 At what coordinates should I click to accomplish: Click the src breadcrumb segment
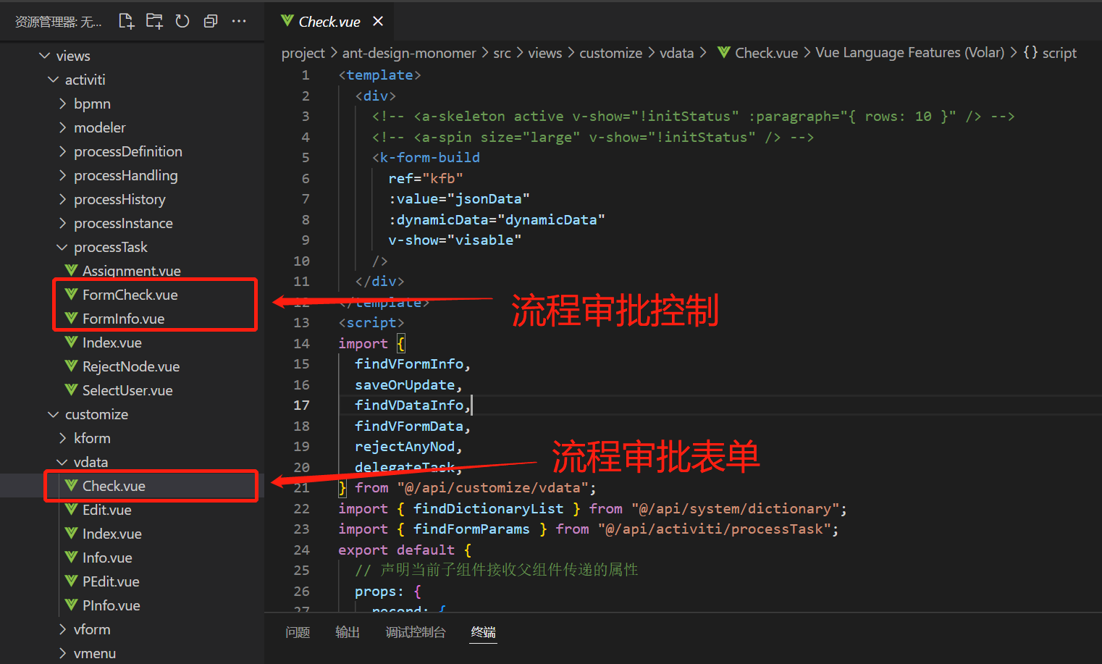click(x=502, y=53)
